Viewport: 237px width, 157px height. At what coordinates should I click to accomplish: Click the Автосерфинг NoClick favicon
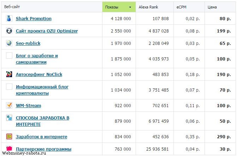9,74
